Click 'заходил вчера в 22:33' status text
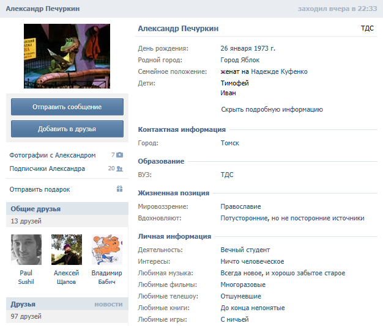This screenshot has width=383, height=326. pos(337,9)
